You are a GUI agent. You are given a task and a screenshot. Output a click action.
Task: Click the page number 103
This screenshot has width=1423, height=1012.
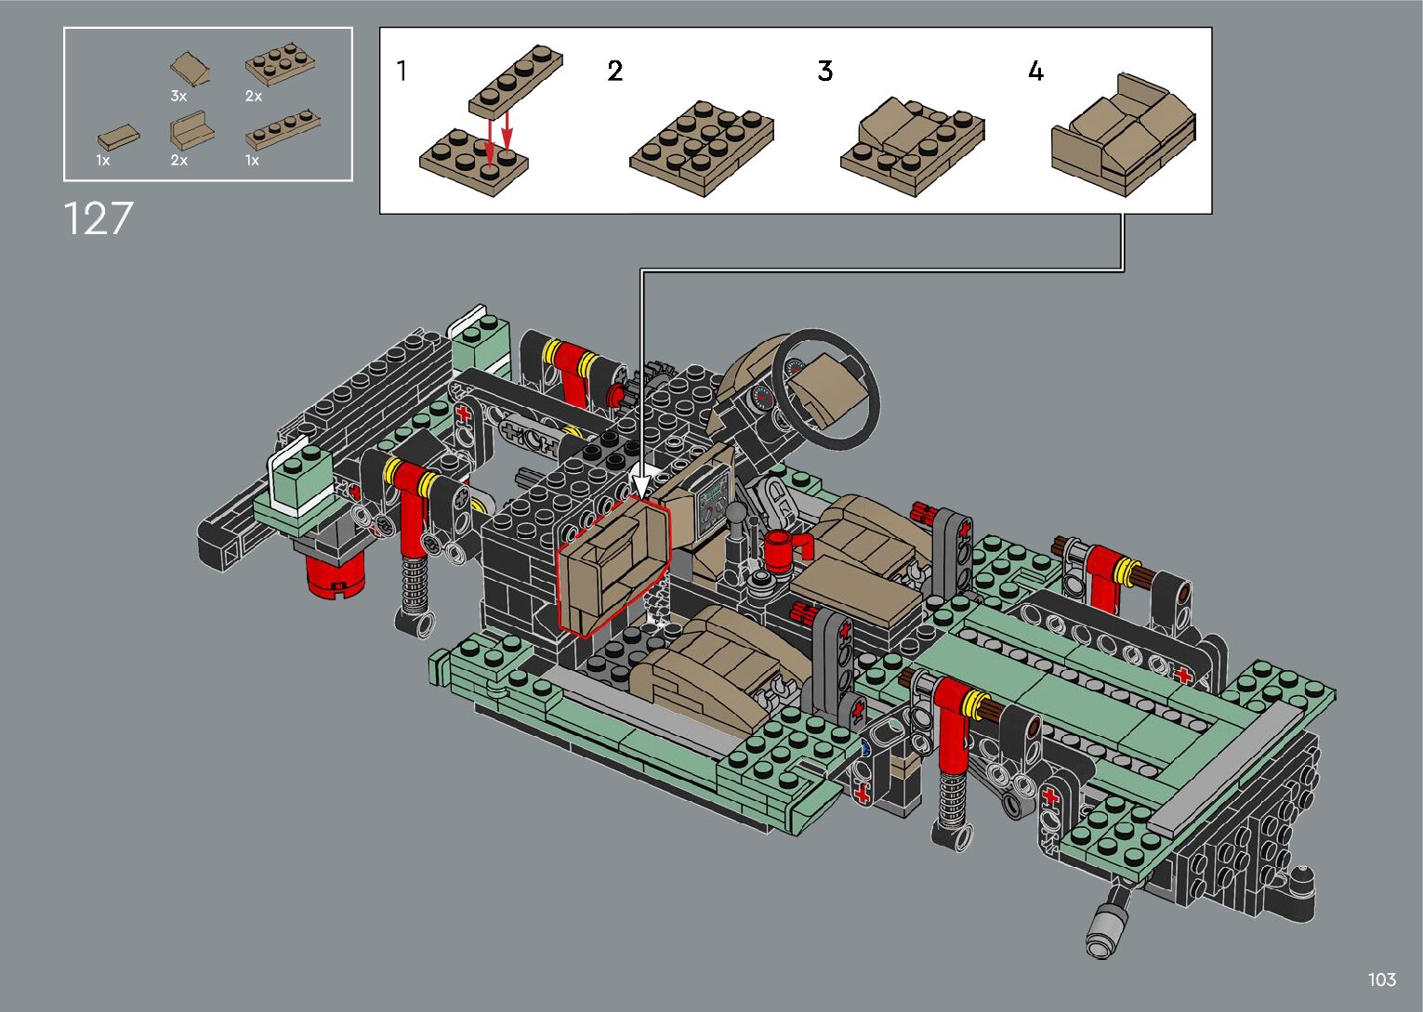click(x=1381, y=979)
